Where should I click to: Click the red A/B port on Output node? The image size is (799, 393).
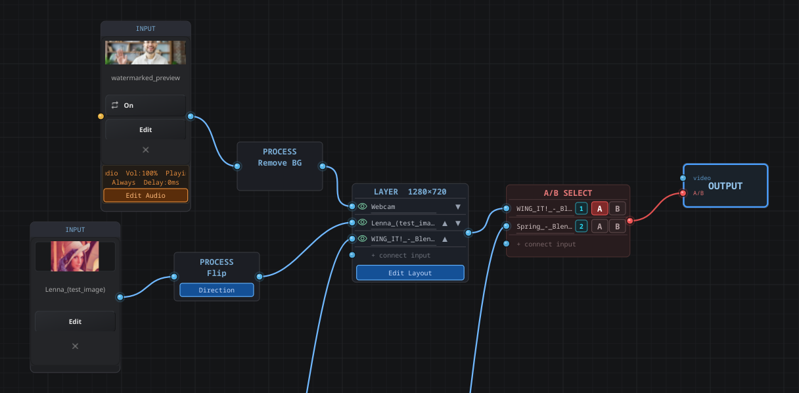click(683, 193)
